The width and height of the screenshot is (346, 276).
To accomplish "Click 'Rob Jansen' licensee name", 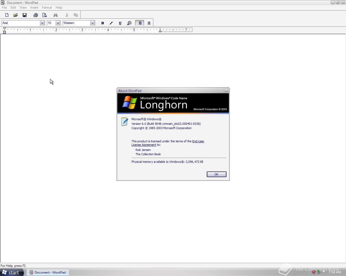I will pos(143,150).
